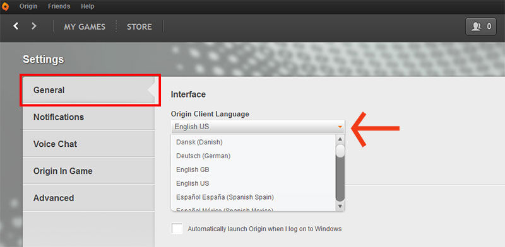Open the friends list counter button

click(x=480, y=26)
